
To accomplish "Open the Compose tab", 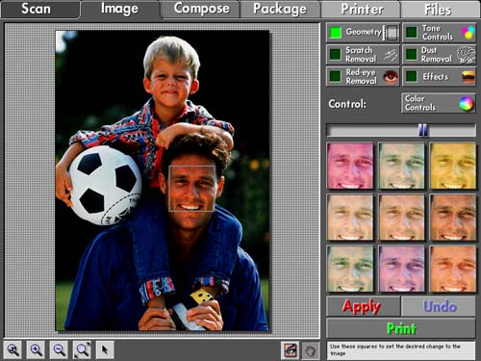I will tap(201, 9).
